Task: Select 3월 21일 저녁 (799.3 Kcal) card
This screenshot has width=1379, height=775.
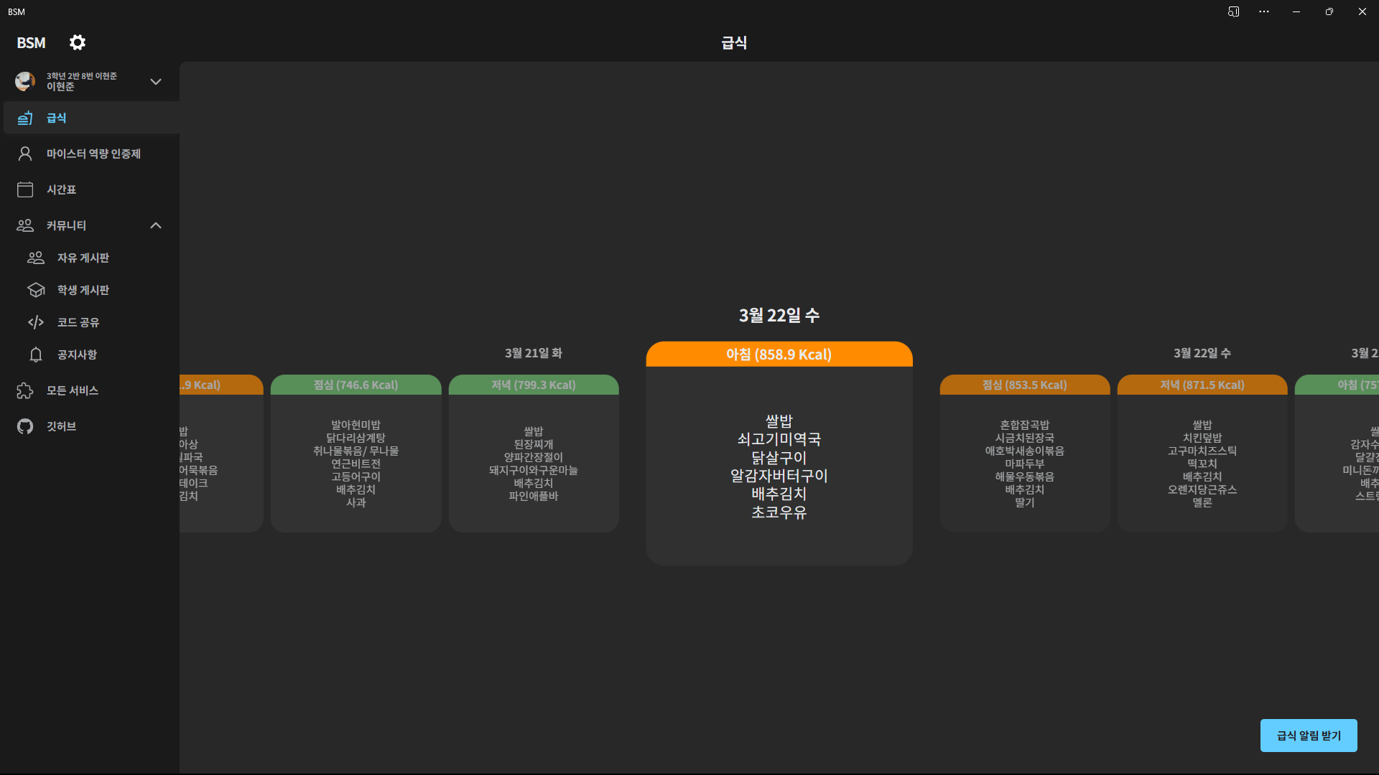Action: [x=534, y=453]
